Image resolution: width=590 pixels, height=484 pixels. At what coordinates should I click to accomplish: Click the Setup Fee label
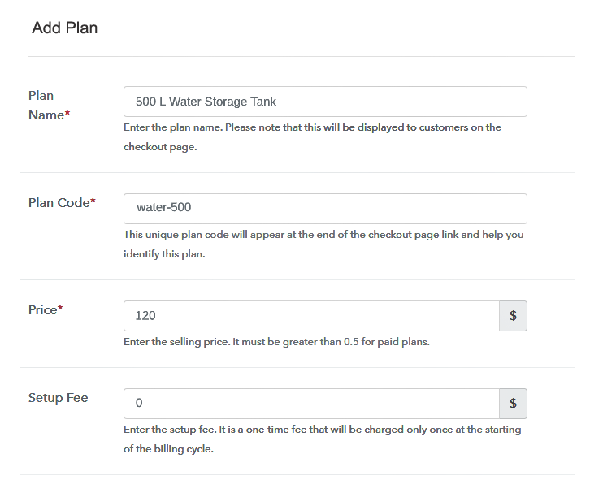coord(59,398)
